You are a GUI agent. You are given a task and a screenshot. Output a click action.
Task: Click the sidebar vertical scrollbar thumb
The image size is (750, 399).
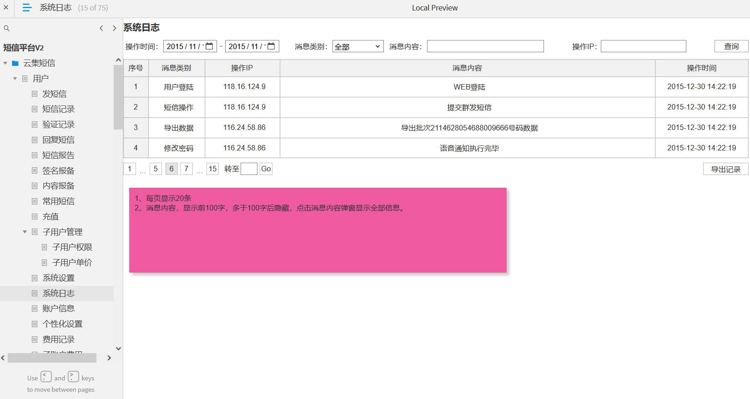point(118,97)
